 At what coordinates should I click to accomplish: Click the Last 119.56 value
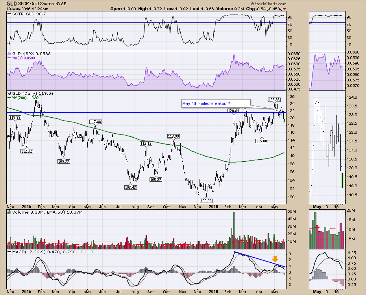[202, 9]
